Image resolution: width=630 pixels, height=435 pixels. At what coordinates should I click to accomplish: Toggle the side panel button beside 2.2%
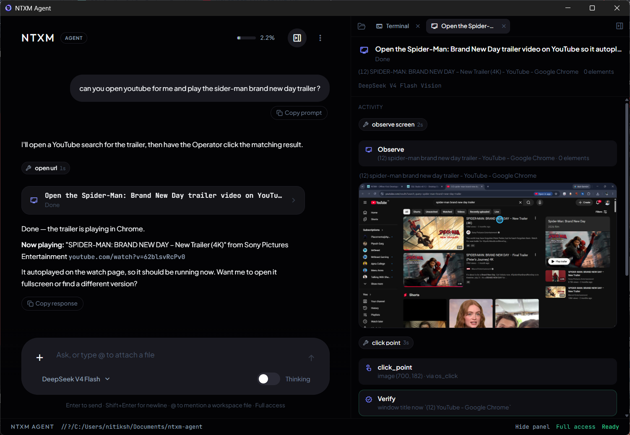(297, 38)
